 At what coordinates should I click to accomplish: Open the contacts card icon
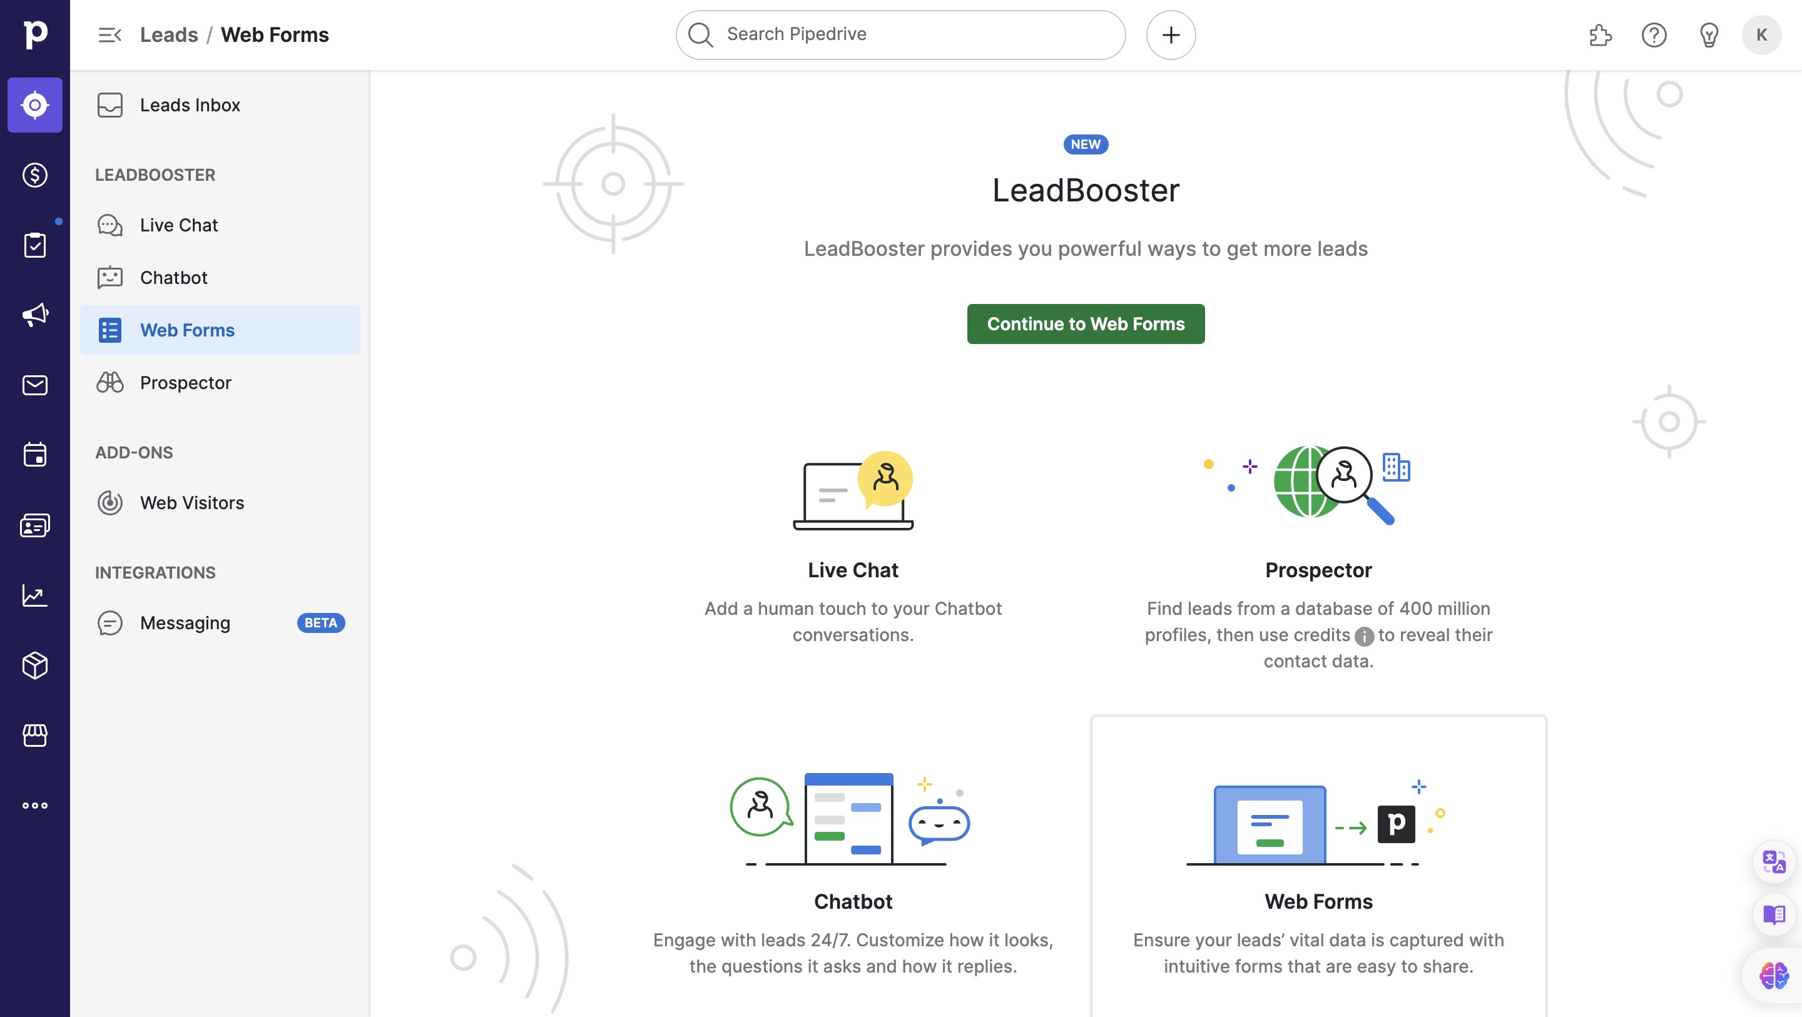(x=35, y=525)
